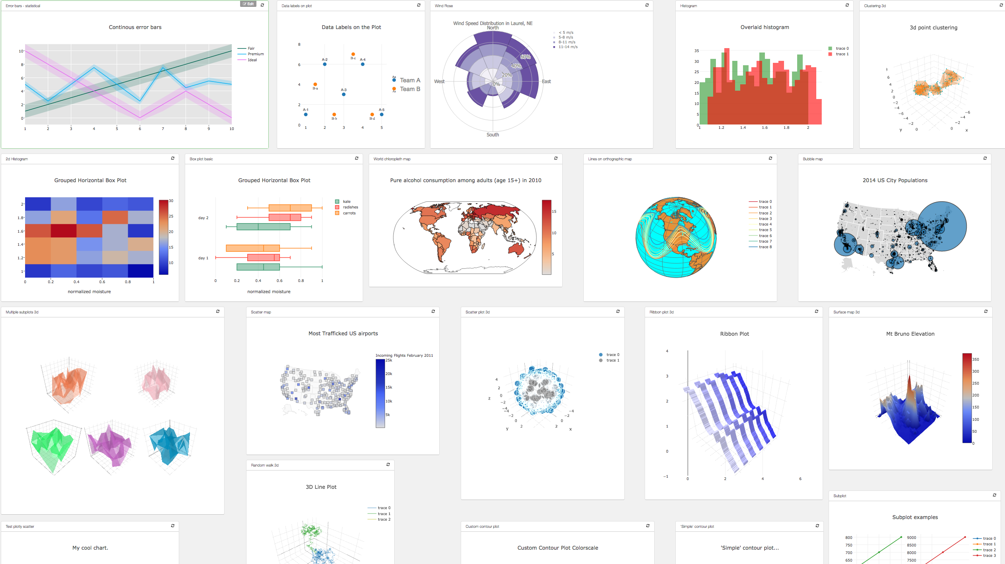Select the Subplot examples panel tab
Image resolution: width=1005 pixels, height=564 pixels.
(x=842, y=495)
